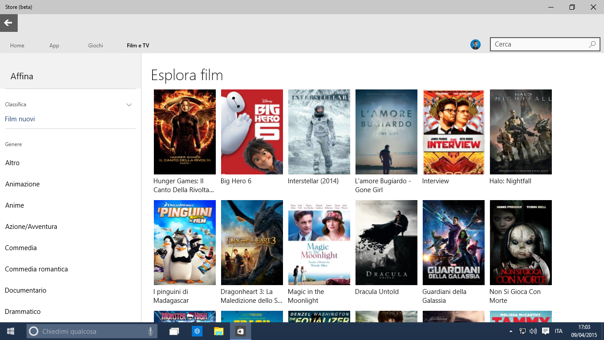Choose the Anime genre
The image size is (604, 340).
click(15, 205)
